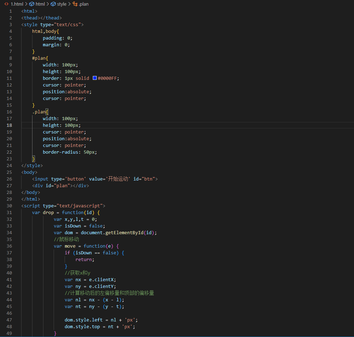This screenshot has height=337, width=354.
Task: Click the style element symbol icon in breadcrumb
Action: click(x=53, y=4)
